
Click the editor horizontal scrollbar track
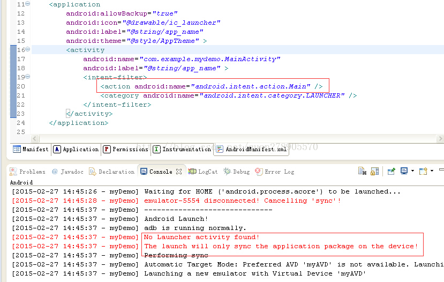pos(237,139)
